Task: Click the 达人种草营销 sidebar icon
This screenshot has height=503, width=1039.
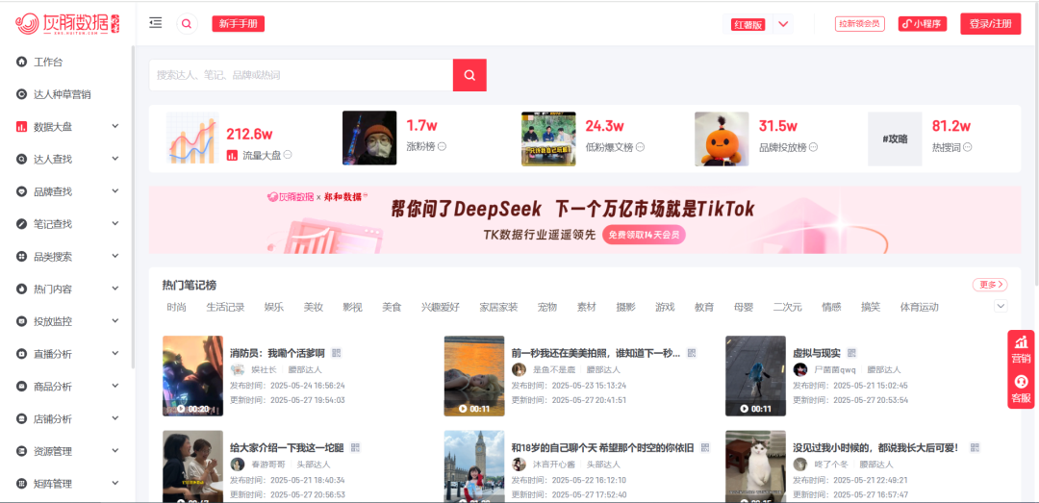Action: 21,95
